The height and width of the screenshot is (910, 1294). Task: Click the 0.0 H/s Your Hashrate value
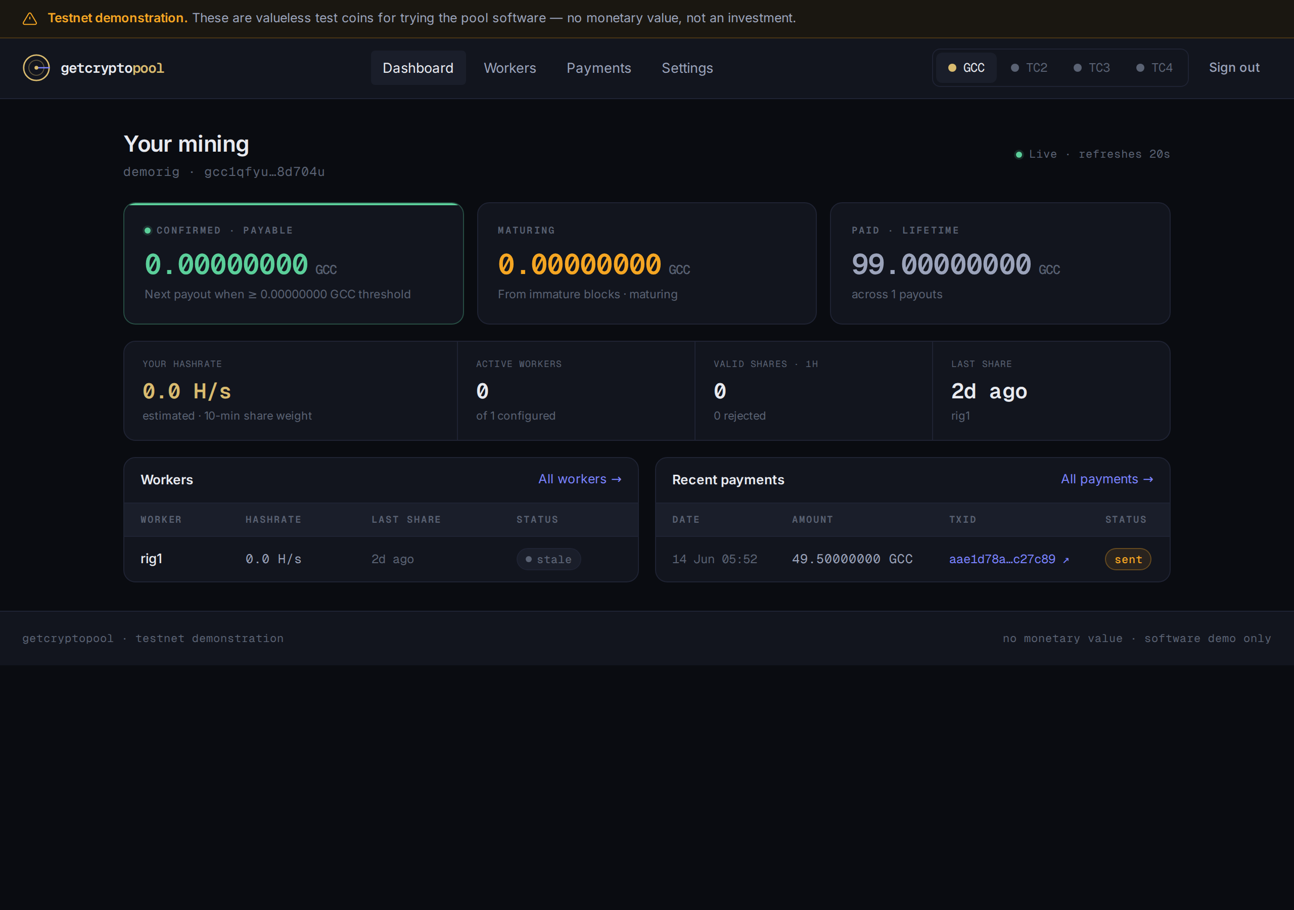point(187,391)
